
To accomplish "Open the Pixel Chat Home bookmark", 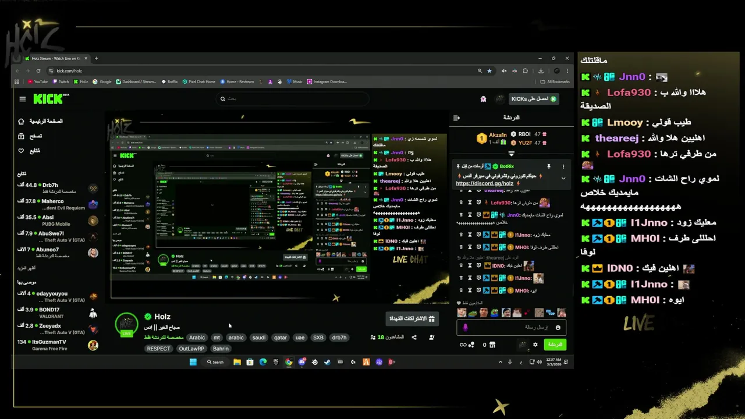I will [199, 81].
